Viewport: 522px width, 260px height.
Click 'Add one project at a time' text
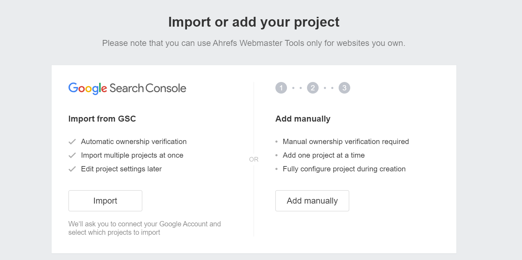(x=324, y=155)
